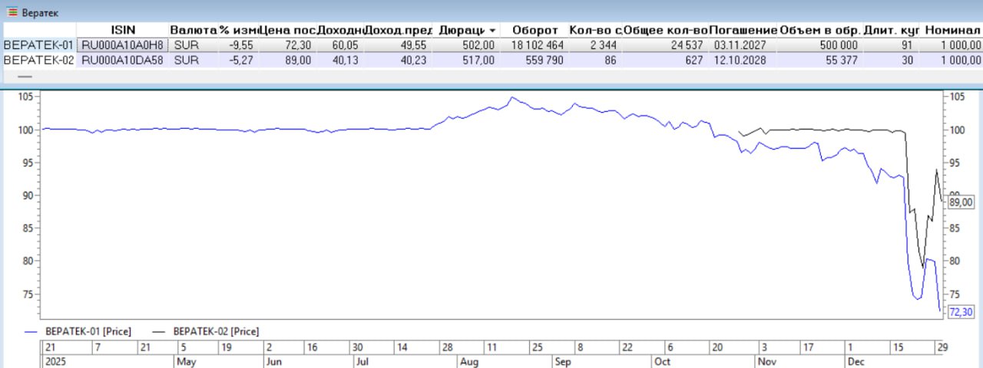
Task: Sort by Оборот column header
Action: point(535,30)
